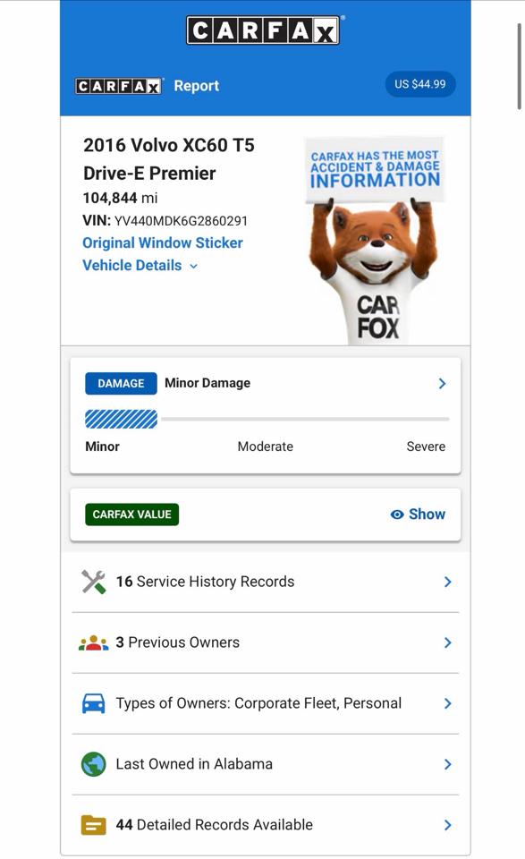Click the blue car icon

pos(94,703)
